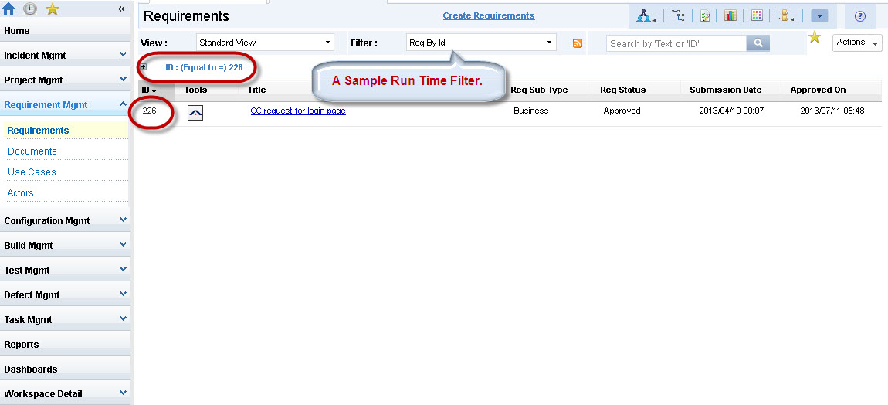Viewport: 888px width, 405px height.
Task: Collapse the sidebar with double-arrow icon
Action: tap(121, 9)
